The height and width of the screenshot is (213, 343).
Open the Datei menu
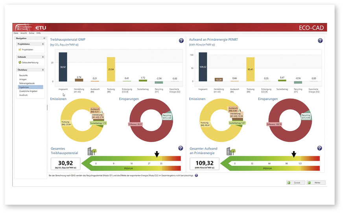[x=16, y=33]
